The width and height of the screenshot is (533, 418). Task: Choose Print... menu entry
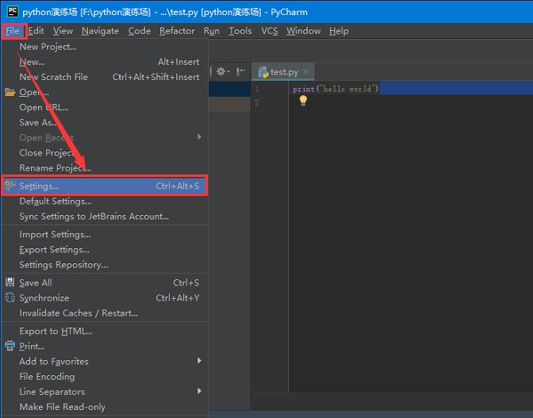tap(105, 346)
